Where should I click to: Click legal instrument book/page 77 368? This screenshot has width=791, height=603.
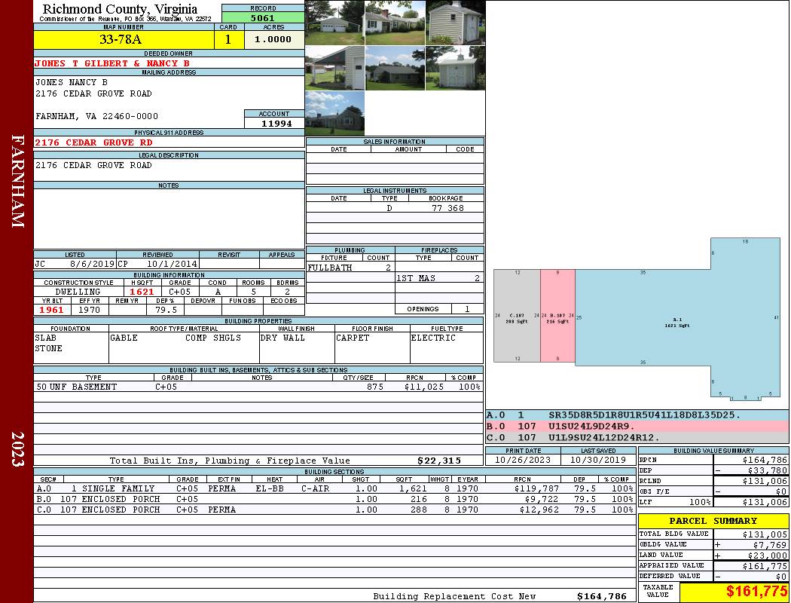[448, 208]
